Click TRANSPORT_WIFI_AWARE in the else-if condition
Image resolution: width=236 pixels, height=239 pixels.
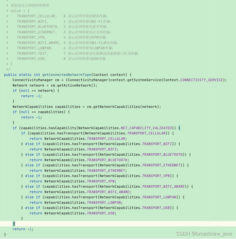tap(163, 186)
